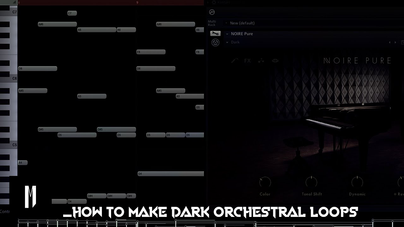Load the previous snapshot with the left arrow
The height and width of the screenshot is (227, 404).
click(389, 42)
